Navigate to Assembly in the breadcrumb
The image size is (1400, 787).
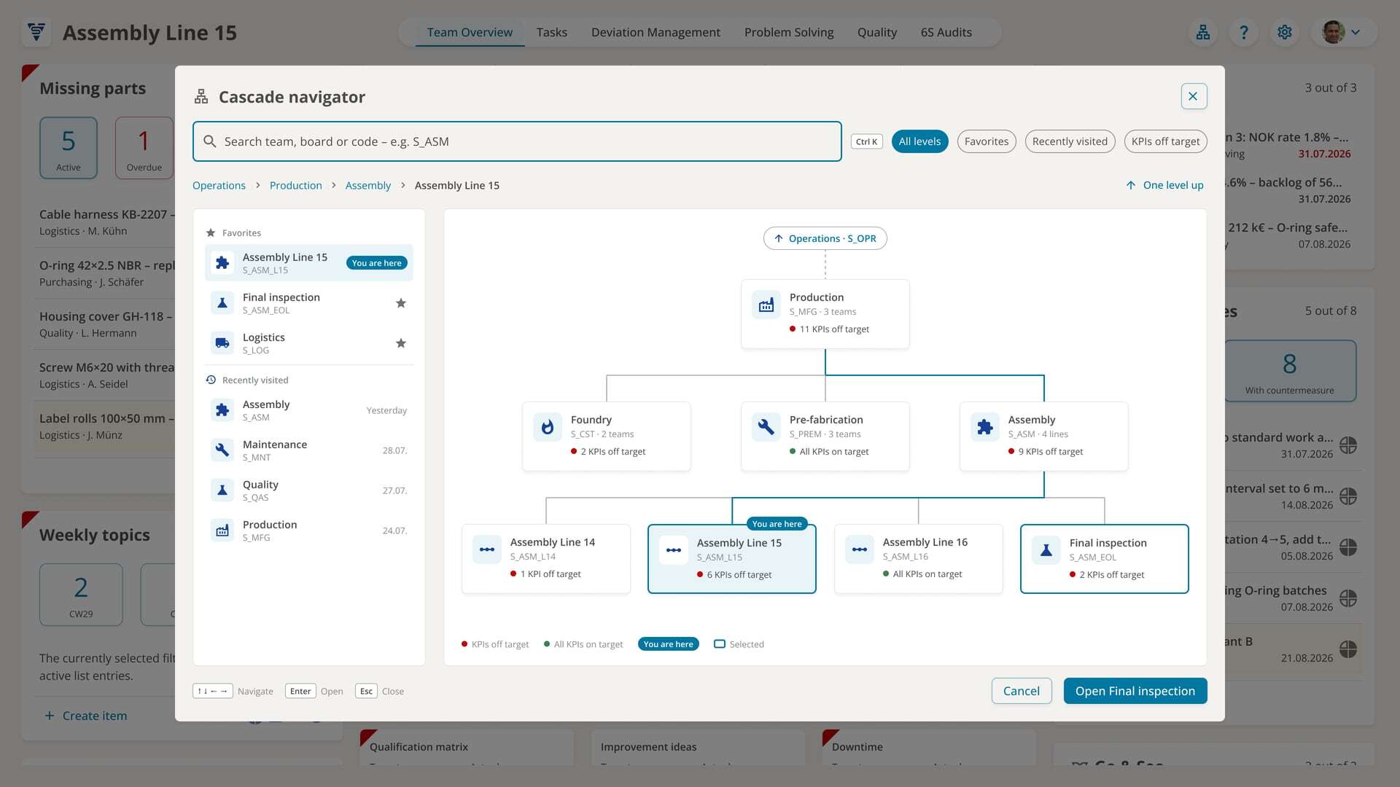(x=367, y=185)
